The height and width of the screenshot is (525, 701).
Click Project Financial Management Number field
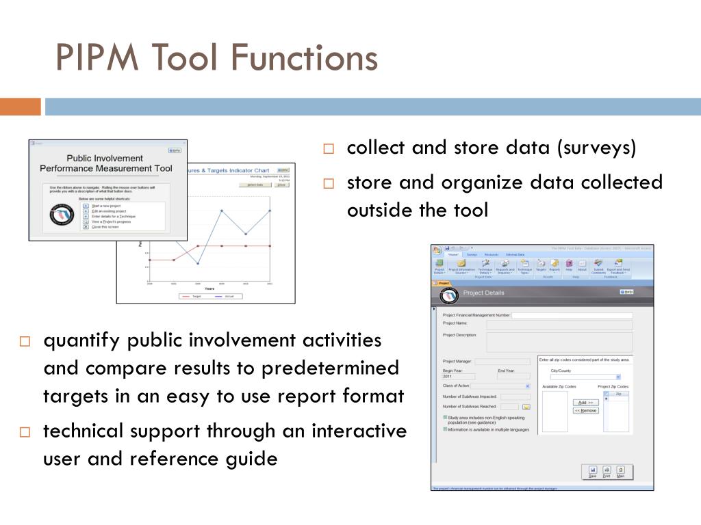click(x=572, y=315)
